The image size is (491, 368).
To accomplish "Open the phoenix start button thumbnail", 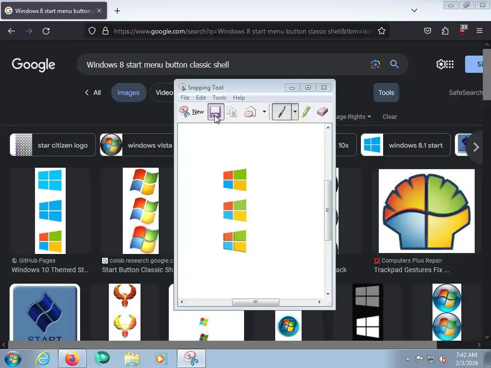I will coord(124,312).
